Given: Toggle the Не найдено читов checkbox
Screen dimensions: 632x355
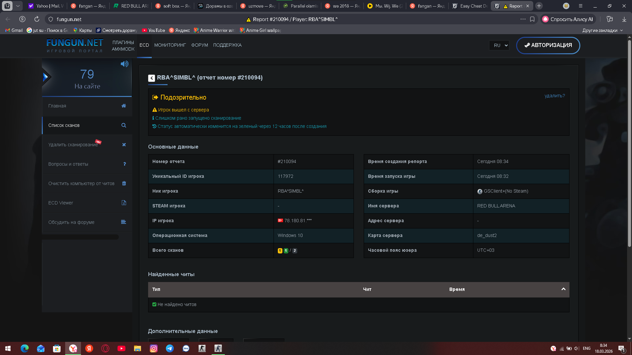Looking at the screenshot, I should [x=154, y=304].
